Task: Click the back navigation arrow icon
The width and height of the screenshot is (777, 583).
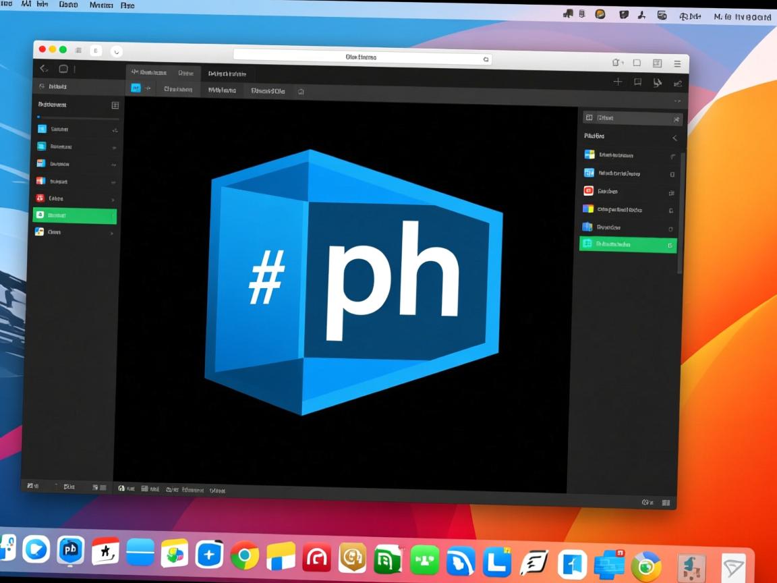Action: pos(42,67)
